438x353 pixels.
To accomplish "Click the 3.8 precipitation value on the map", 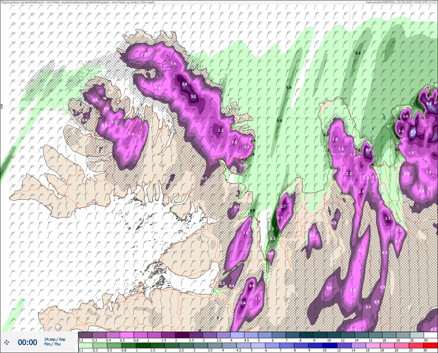I will (x=368, y=150).
